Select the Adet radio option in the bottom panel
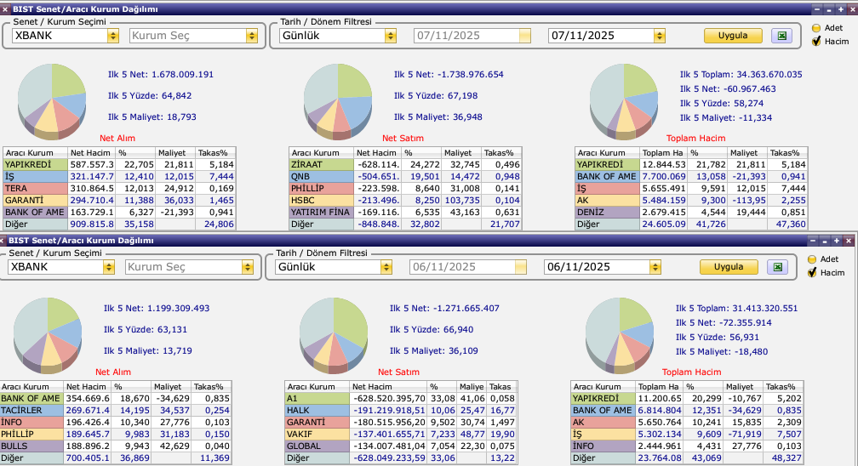858x466 pixels. click(x=811, y=259)
